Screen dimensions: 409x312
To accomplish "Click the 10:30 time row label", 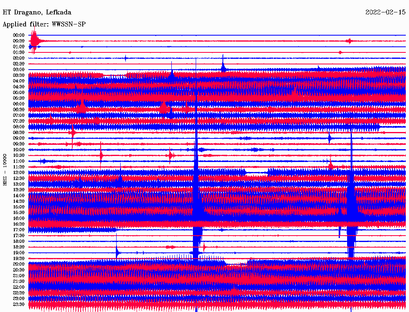I will 19,155.
